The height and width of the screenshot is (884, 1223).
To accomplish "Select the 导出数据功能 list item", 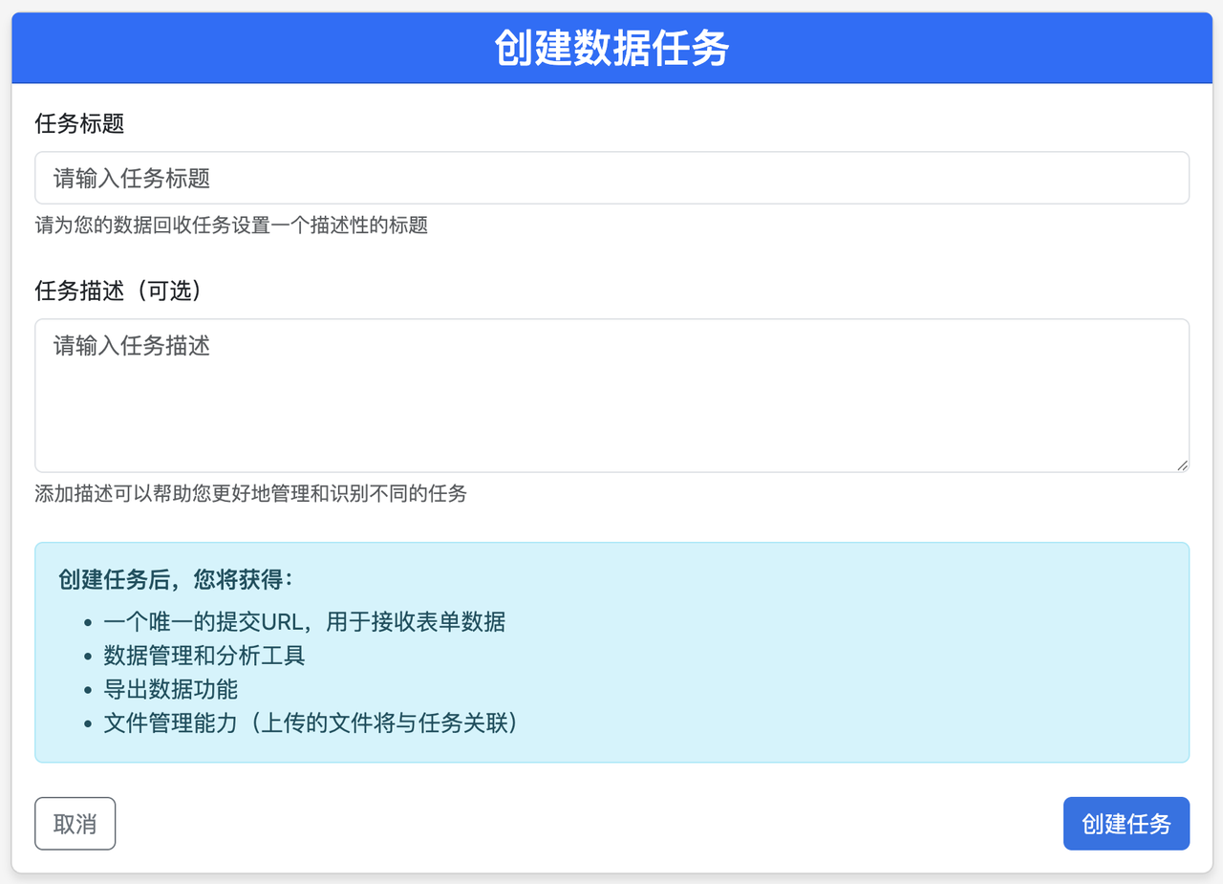I will click(171, 689).
